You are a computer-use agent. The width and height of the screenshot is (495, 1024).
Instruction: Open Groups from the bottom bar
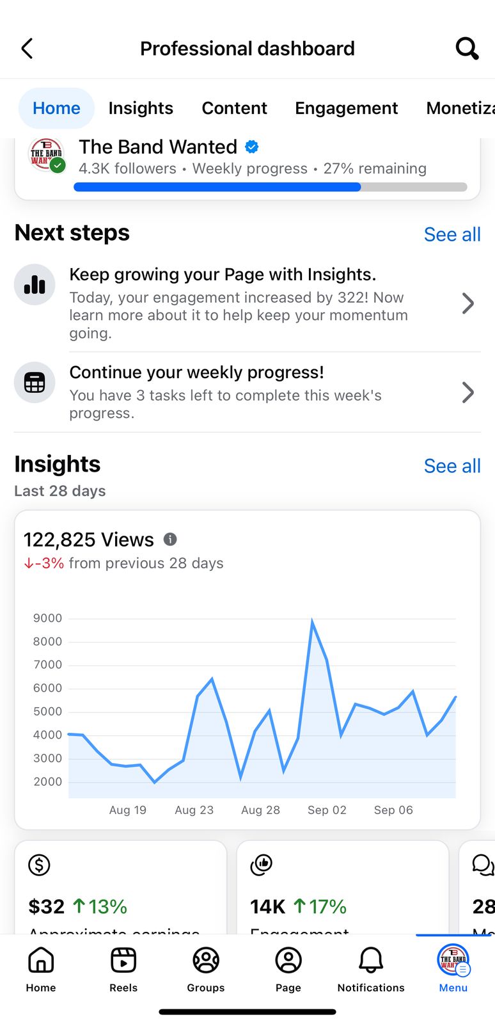(x=206, y=969)
